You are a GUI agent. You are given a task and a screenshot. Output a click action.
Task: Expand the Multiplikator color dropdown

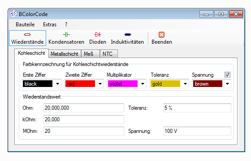(x=143, y=84)
